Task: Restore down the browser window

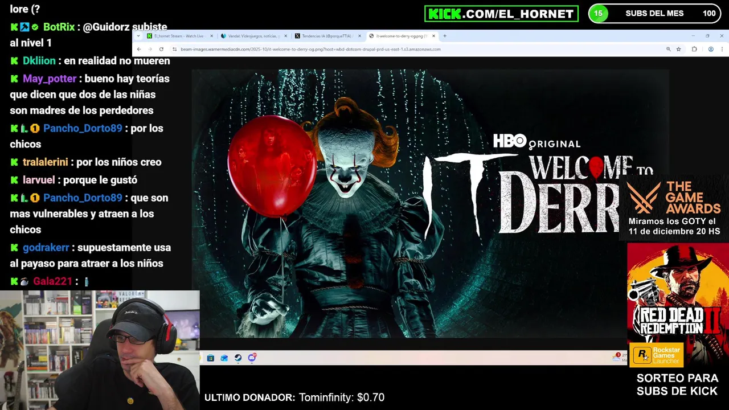Action: coord(707,36)
